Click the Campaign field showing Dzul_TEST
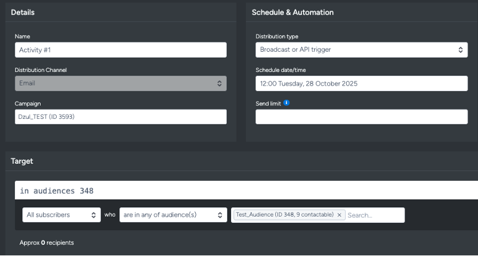 tap(120, 117)
